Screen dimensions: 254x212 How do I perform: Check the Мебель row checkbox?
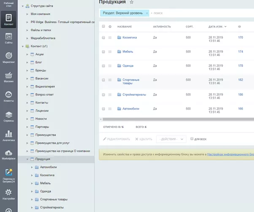[x=103, y=52]
